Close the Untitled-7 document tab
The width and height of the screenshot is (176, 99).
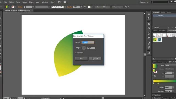point(32,11)
